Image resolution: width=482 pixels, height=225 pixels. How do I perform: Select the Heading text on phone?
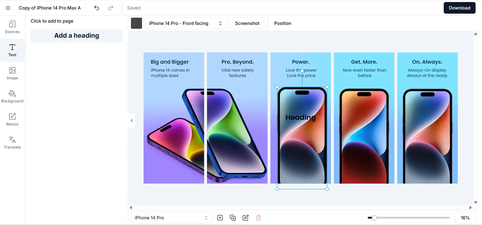(x=300, y=118)
